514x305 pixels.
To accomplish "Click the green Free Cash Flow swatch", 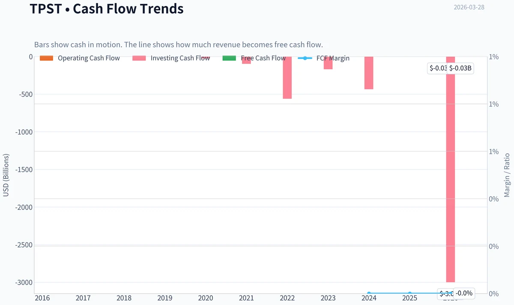I will click(x=229, y=58).
